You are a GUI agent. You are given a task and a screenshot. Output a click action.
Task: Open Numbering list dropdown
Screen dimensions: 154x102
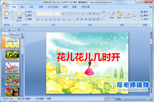click(x=84, y=14)
